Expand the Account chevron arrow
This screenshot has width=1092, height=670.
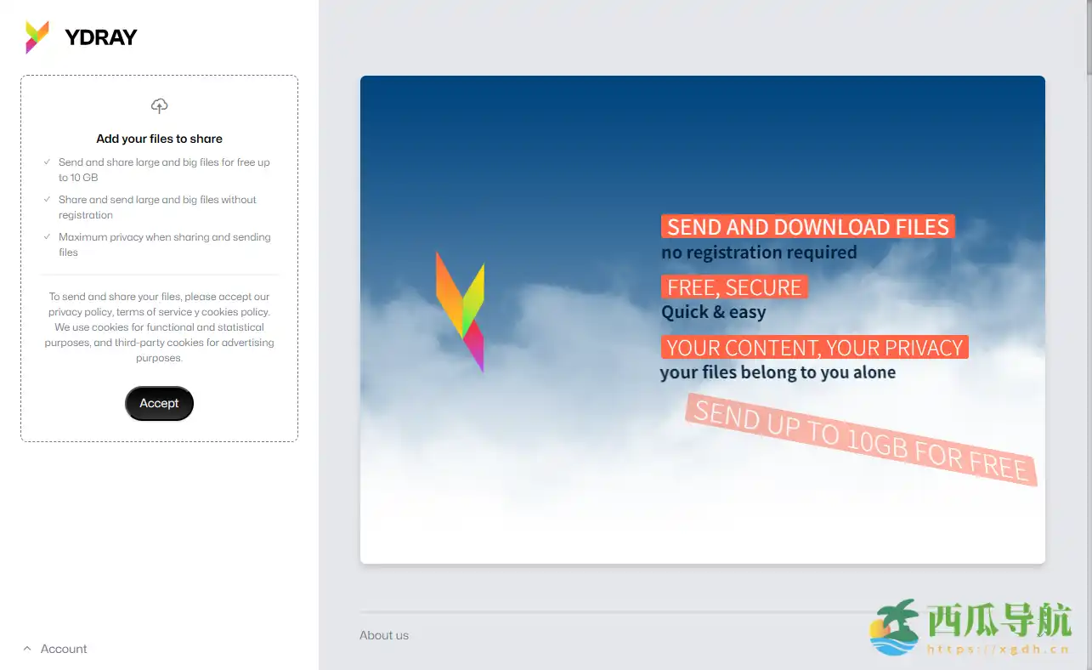pos(27,649)
